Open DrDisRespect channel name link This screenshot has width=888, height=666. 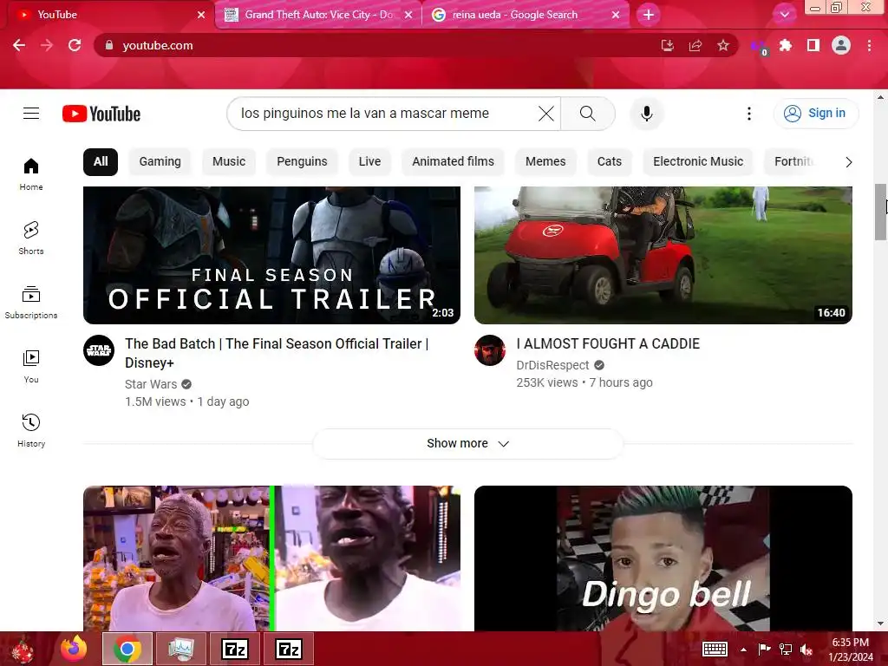tap(552, 365)
